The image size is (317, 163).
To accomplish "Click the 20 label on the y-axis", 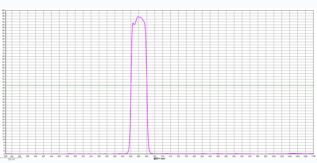I will click(x=3, y=125).
